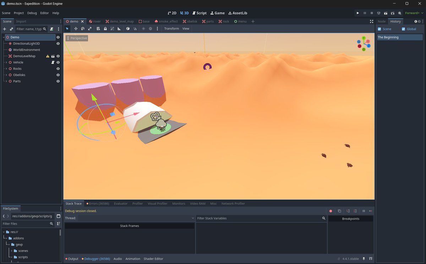Click the FileSystem sort files icon
Viewport: 426px width, 264px height.
(59, 224)
